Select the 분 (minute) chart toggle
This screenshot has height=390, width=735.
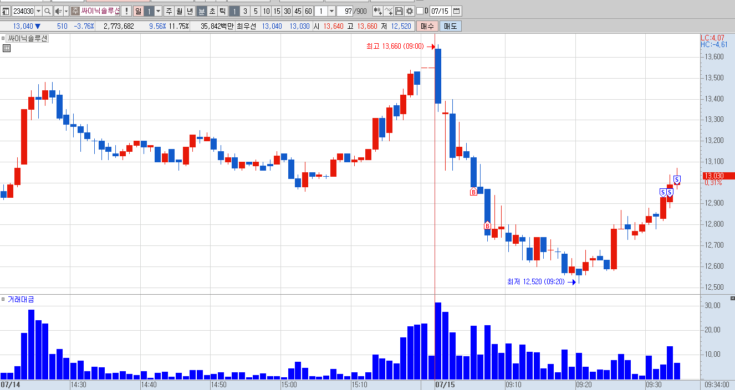click(x=202, y=11)
